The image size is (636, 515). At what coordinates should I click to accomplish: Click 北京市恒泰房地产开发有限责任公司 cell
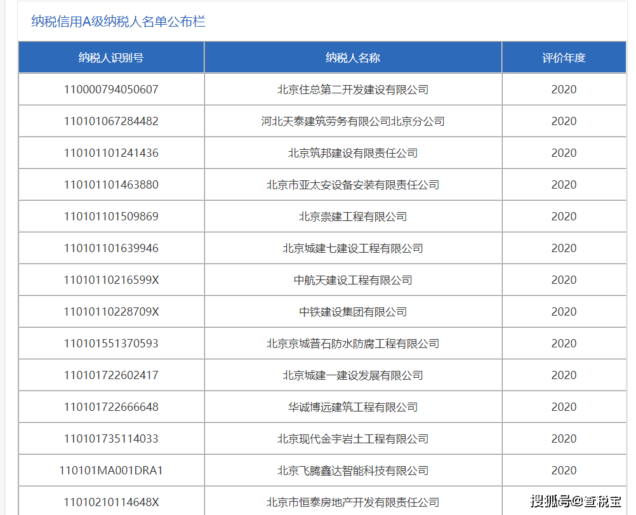(x=353, y=502)
